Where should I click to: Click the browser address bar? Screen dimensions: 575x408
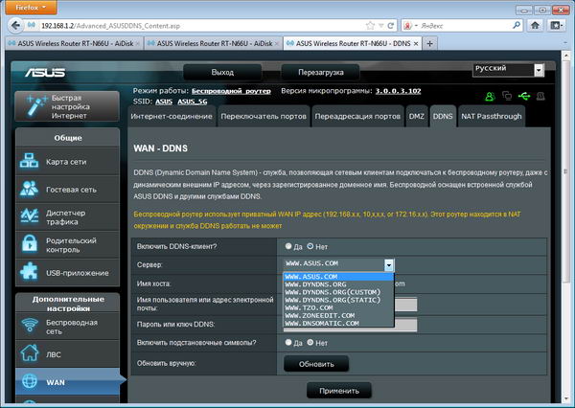click(201, 26)
